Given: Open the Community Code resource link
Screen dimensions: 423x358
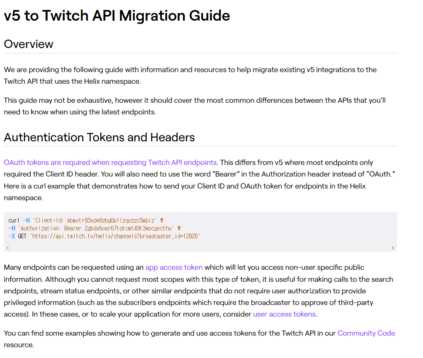Looking at the screenshot, I should click(x=366, y=333).
